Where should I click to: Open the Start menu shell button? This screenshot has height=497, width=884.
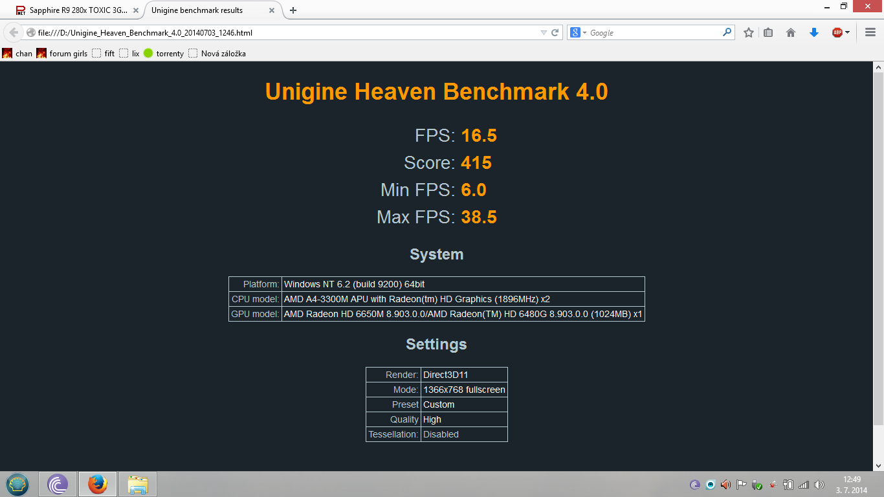18,484
